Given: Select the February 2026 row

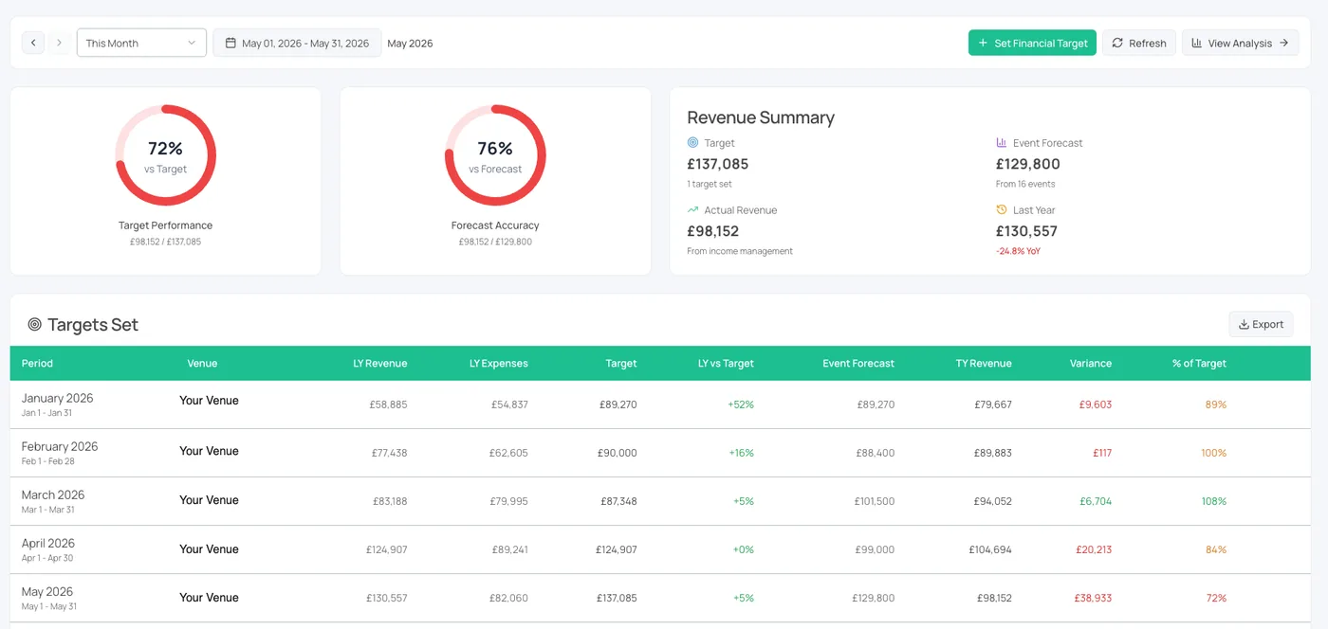Looking at the screenshot, I should 660,453.
